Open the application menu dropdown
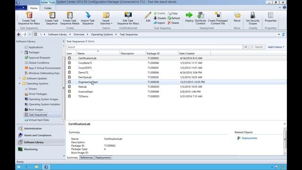 point(21,8)
